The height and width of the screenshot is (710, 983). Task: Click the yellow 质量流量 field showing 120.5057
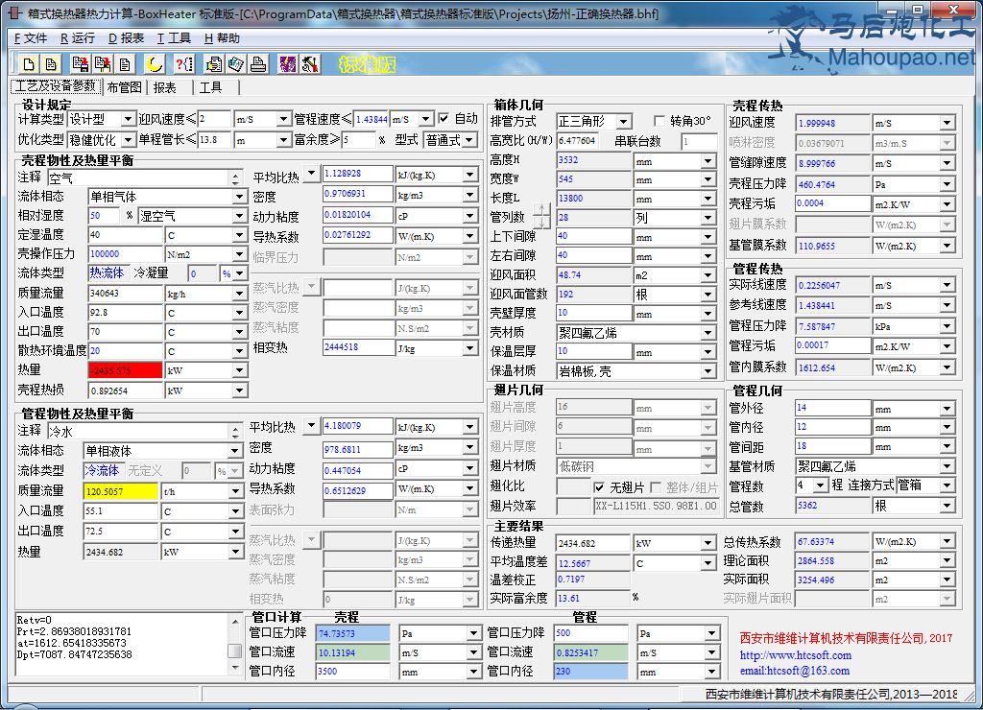coord(120,491)
